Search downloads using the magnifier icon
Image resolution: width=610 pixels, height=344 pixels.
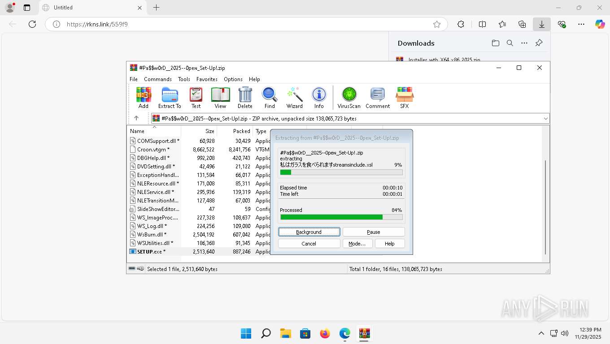[x=510, y=43]
